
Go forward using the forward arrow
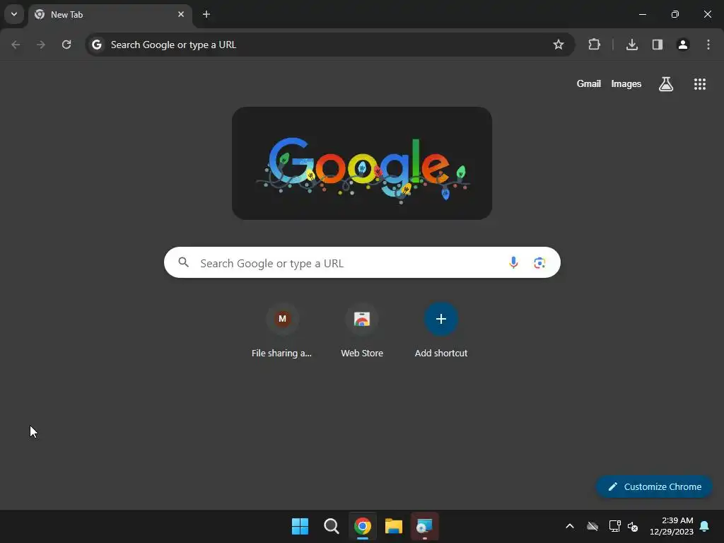click(x=41, y=45)
